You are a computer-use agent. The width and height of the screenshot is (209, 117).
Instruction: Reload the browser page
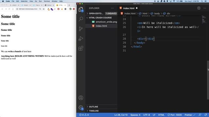(9, 9)
